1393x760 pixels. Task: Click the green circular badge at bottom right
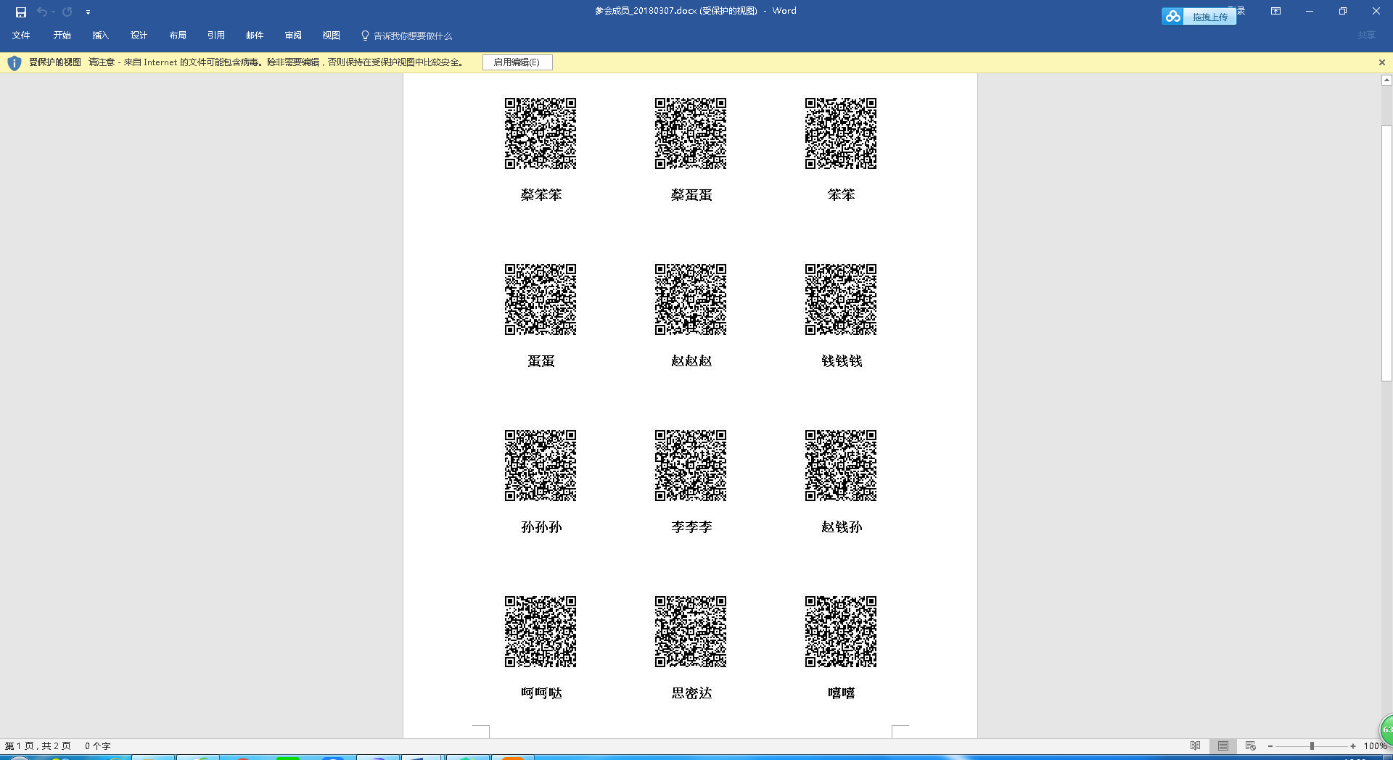[1386, 730]
